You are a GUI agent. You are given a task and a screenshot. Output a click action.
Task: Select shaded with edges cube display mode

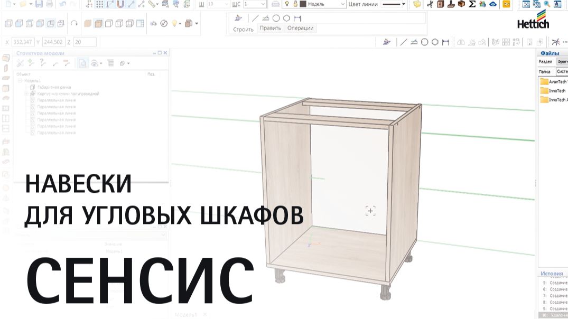tap(98, 24)
